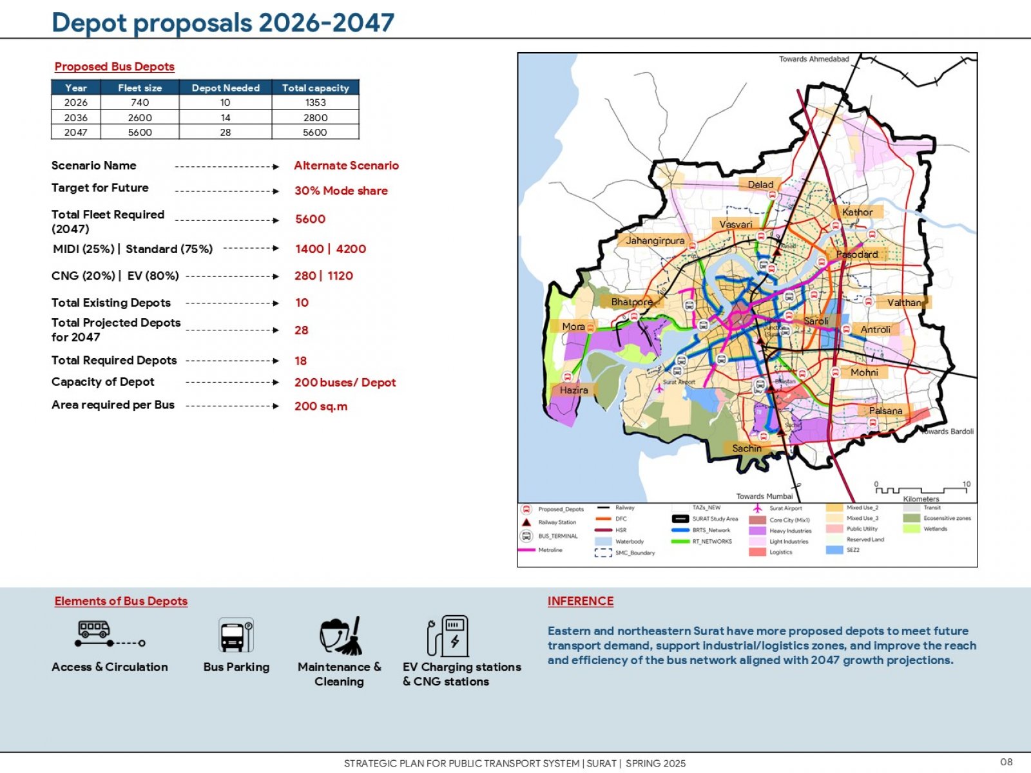The width and height of the screenshot is (1031, 773).
Task: Click the Waterbody light-blue legend swatch
Action: (603, 541)
